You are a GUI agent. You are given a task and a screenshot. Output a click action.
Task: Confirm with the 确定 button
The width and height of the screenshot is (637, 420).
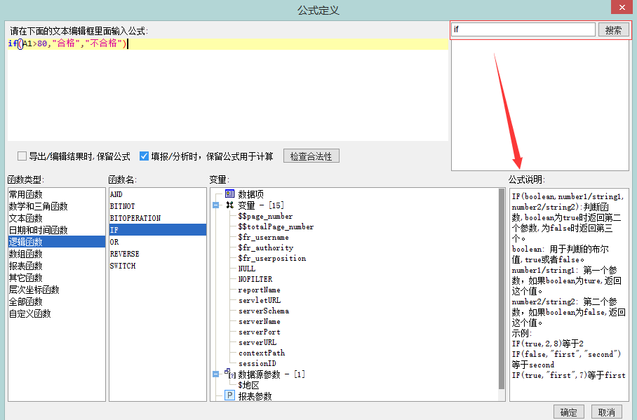point(569,412)
